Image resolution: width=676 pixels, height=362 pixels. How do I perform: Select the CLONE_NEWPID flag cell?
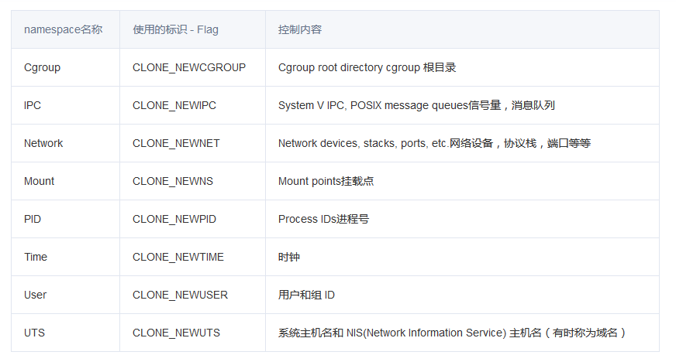pos(193,219)
